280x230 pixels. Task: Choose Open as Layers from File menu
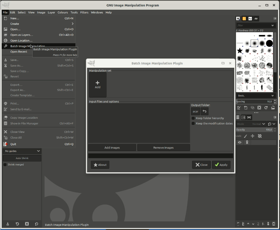[x=22, y=35]
